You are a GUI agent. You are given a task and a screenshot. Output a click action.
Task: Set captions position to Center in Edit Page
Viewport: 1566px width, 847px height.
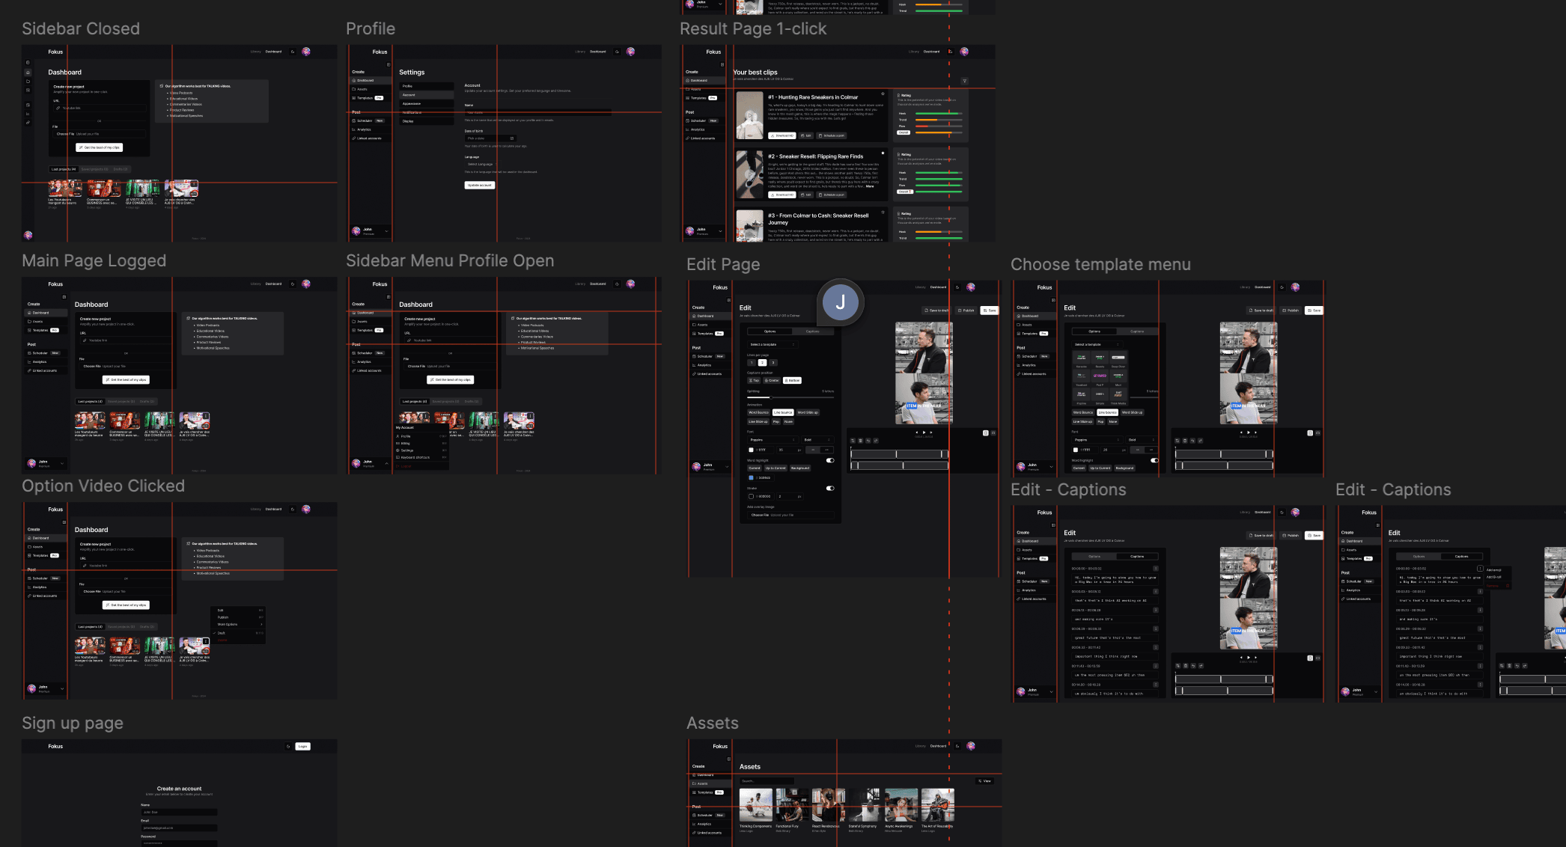click(772, 380)
